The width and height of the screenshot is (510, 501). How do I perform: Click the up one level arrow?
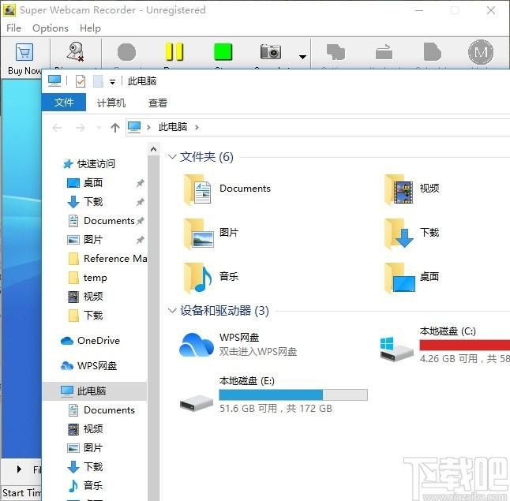pos(114,128)
